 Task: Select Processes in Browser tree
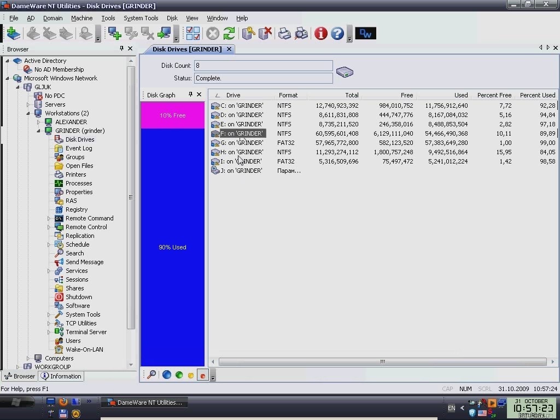[x=79, y=183]
